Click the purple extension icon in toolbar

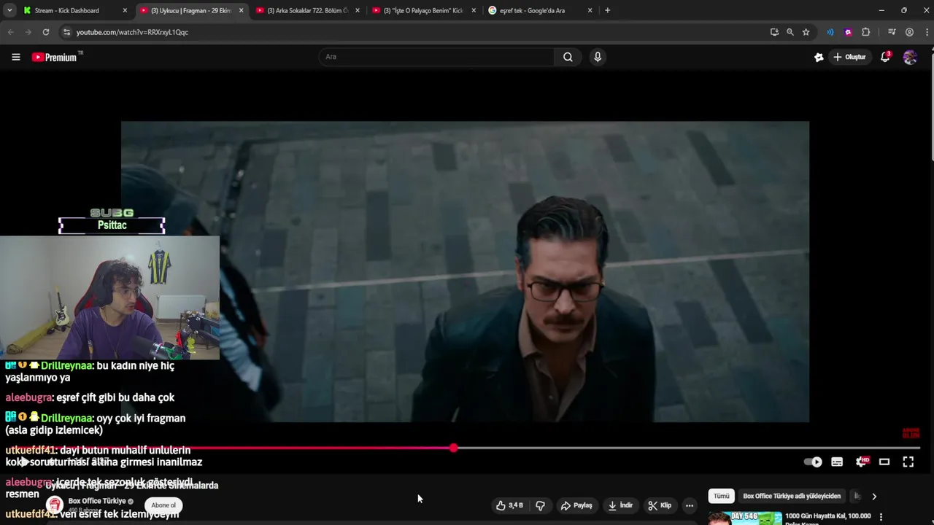point(848,32)
